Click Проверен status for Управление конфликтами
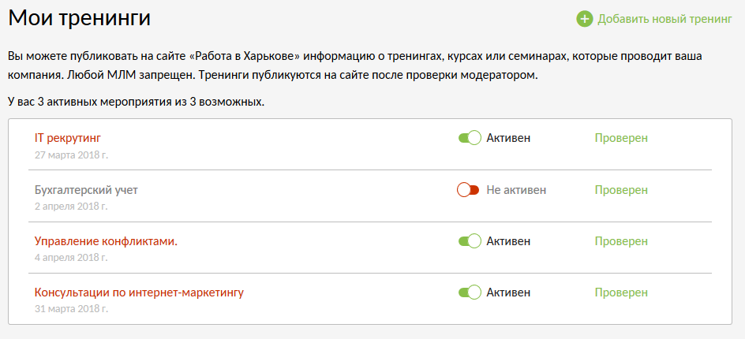The width and height of the screenshot is (745, 339). click(621, 241)
